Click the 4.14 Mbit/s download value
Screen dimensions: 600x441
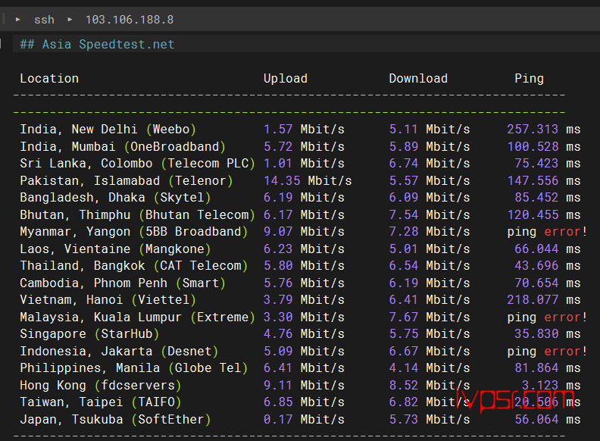pos(430,368)
